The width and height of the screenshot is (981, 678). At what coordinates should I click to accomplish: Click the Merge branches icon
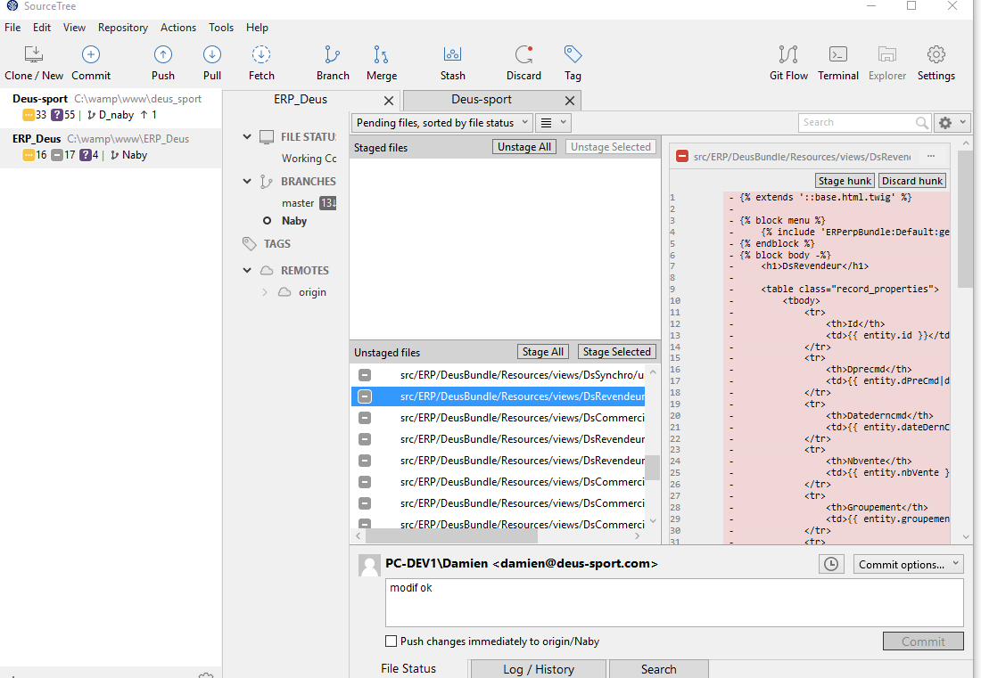381,55
